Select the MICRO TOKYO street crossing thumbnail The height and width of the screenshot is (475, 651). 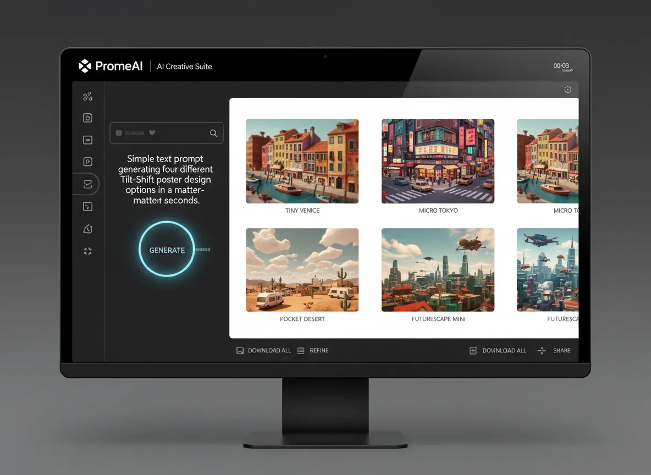pyautogui.click(x=438, y=161)
